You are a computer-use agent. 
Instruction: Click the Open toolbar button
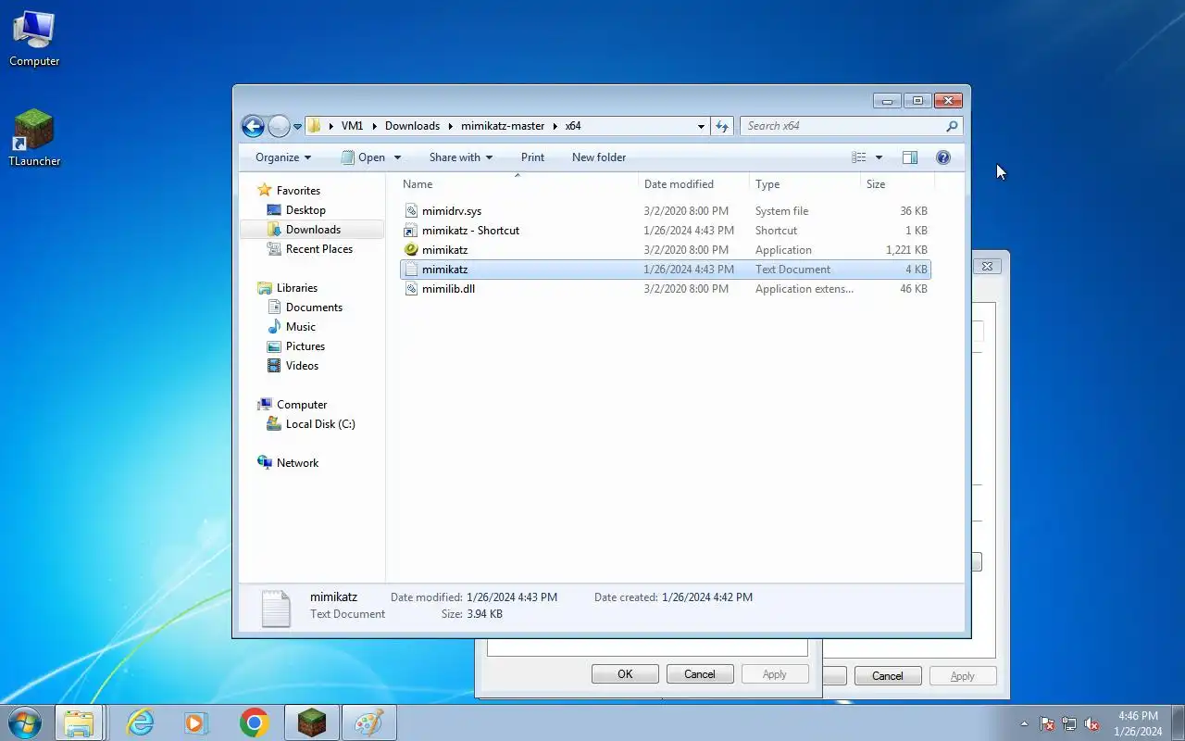(363, 157)
